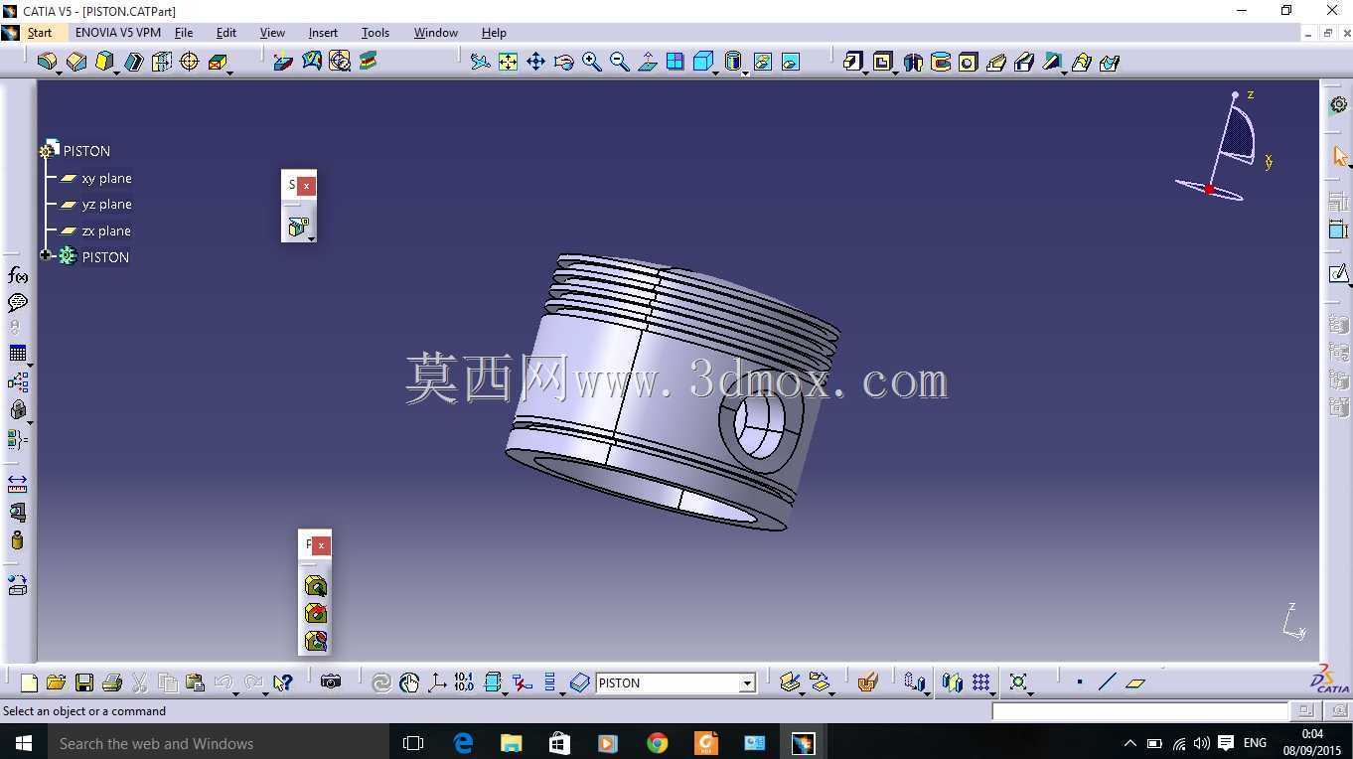Select the Rotate view tool
This screenshot has width=1353, height=759.
point(563,62)
